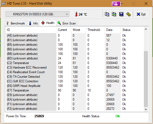Select the (C9) TA Counter Detected row
The image size is (153, 124).
click(70, 77)
